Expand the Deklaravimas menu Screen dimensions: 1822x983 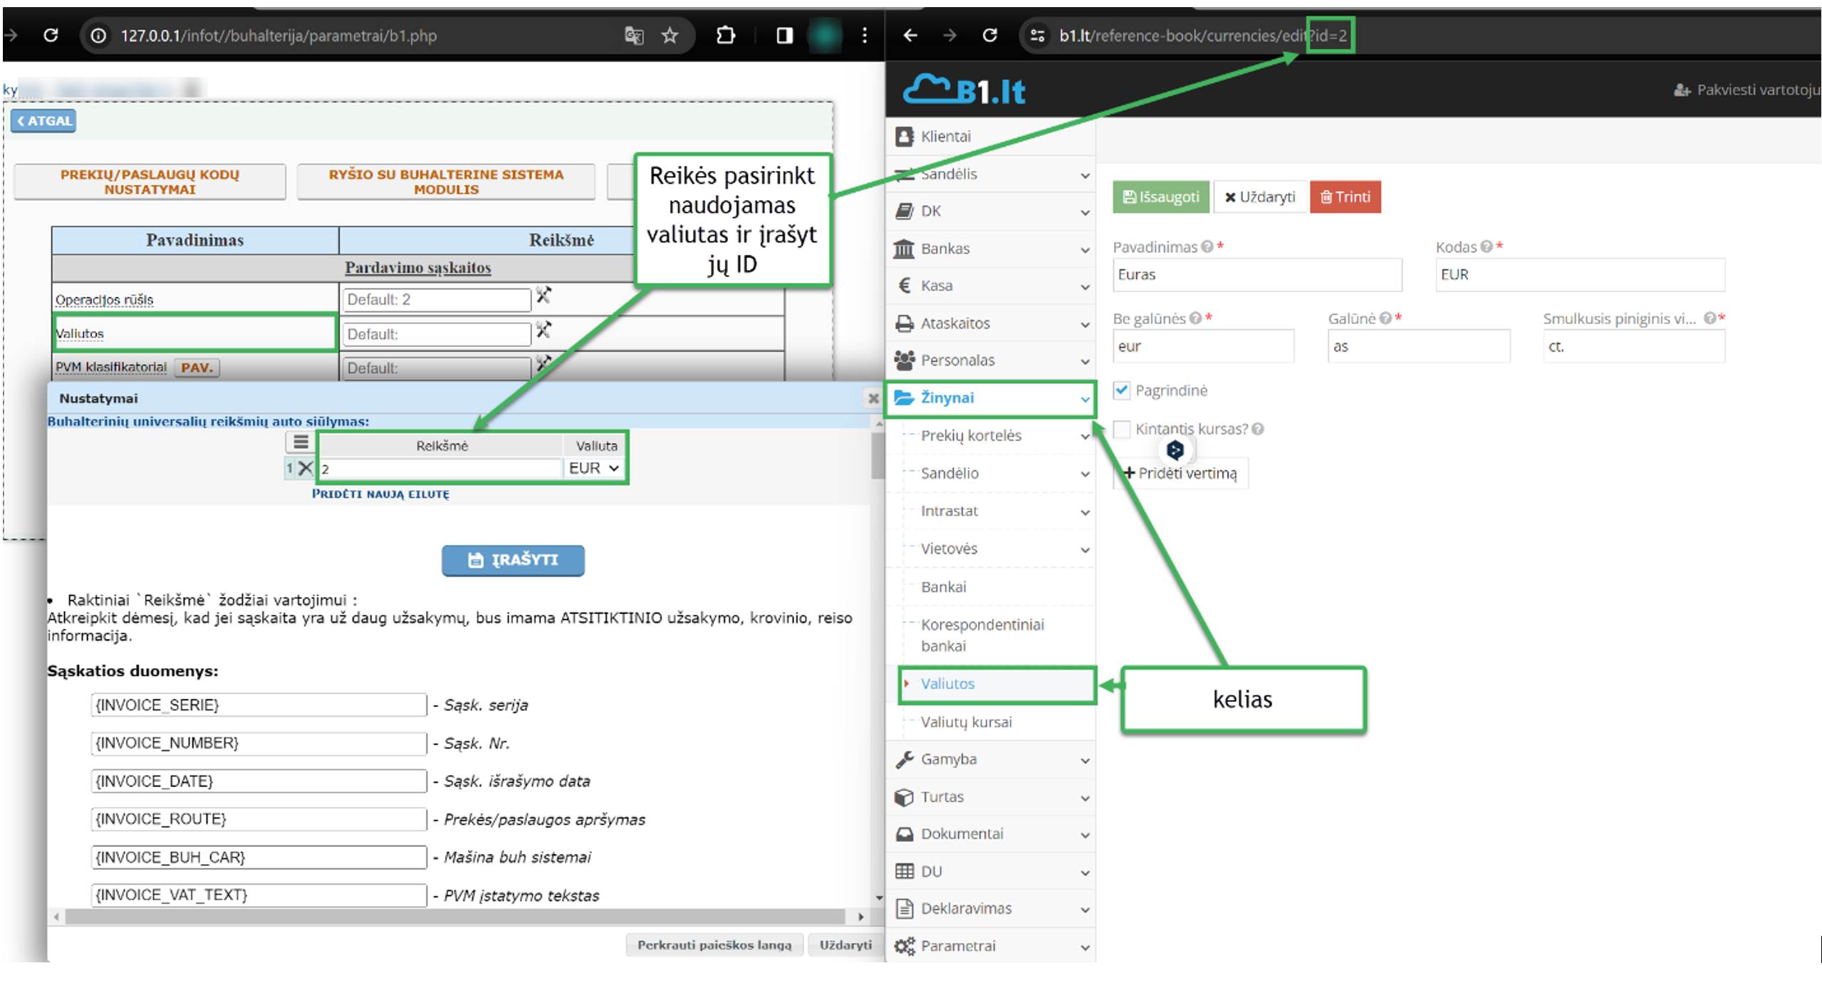991,908
